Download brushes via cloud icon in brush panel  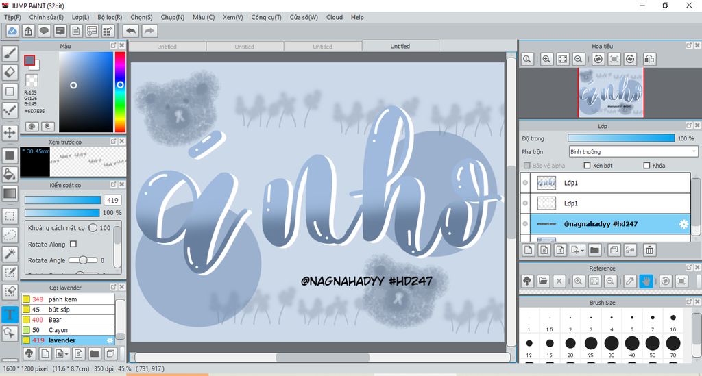point(29,353)
